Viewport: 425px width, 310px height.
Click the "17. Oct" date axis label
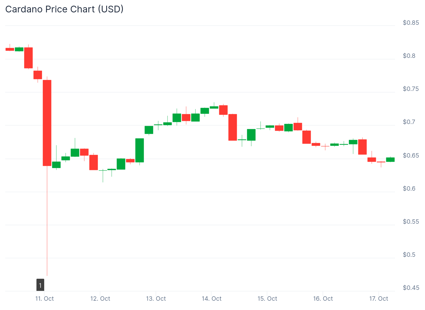click(379, 299)
